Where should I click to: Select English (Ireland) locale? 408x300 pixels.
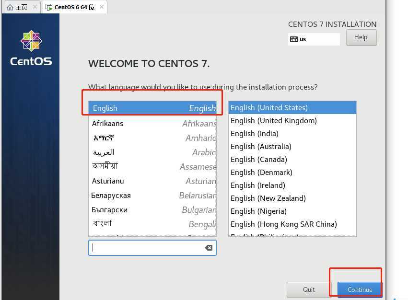[292, 185]
